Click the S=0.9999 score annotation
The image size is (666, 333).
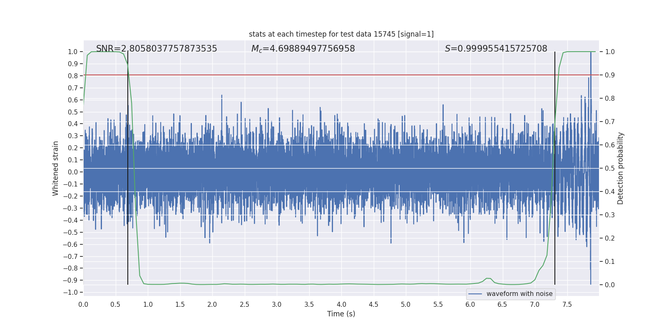tap(496, 49)
